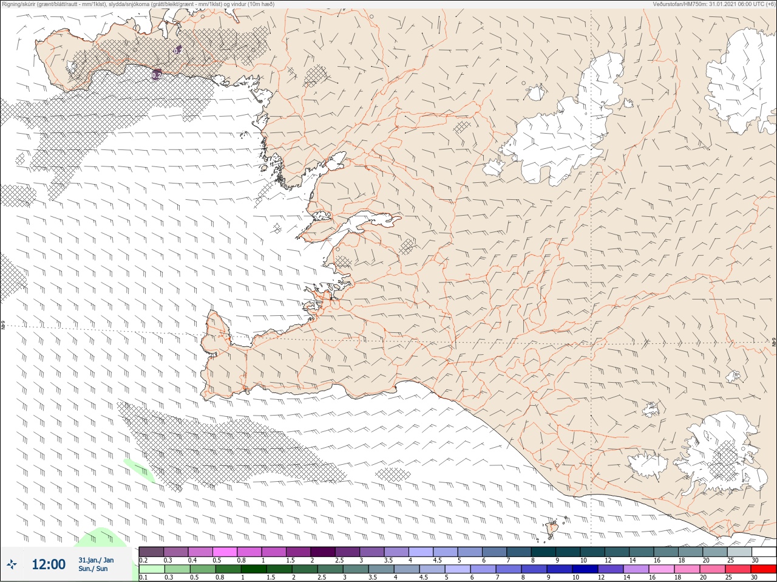Pick the deep navy 10 rain-scale swatch

tap(585, 569)
